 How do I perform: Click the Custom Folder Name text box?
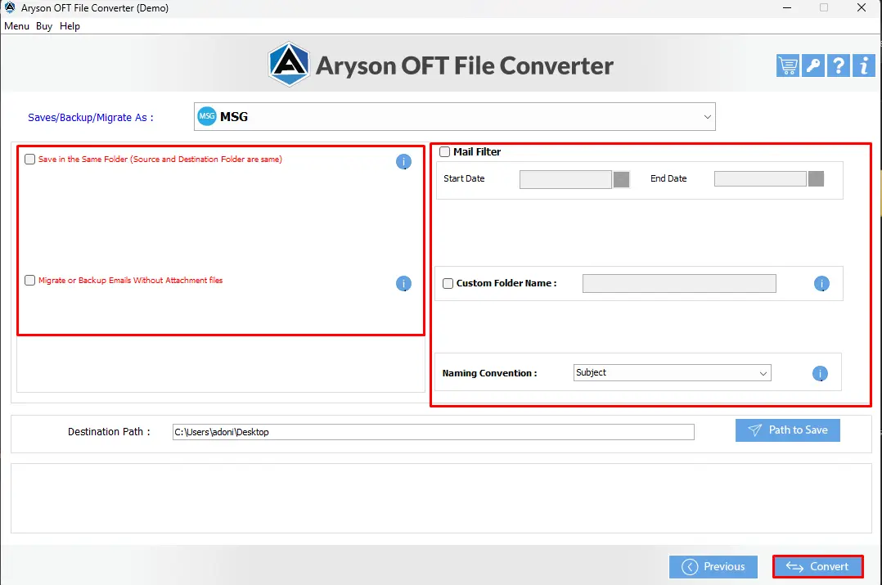(x=679, y=283)
